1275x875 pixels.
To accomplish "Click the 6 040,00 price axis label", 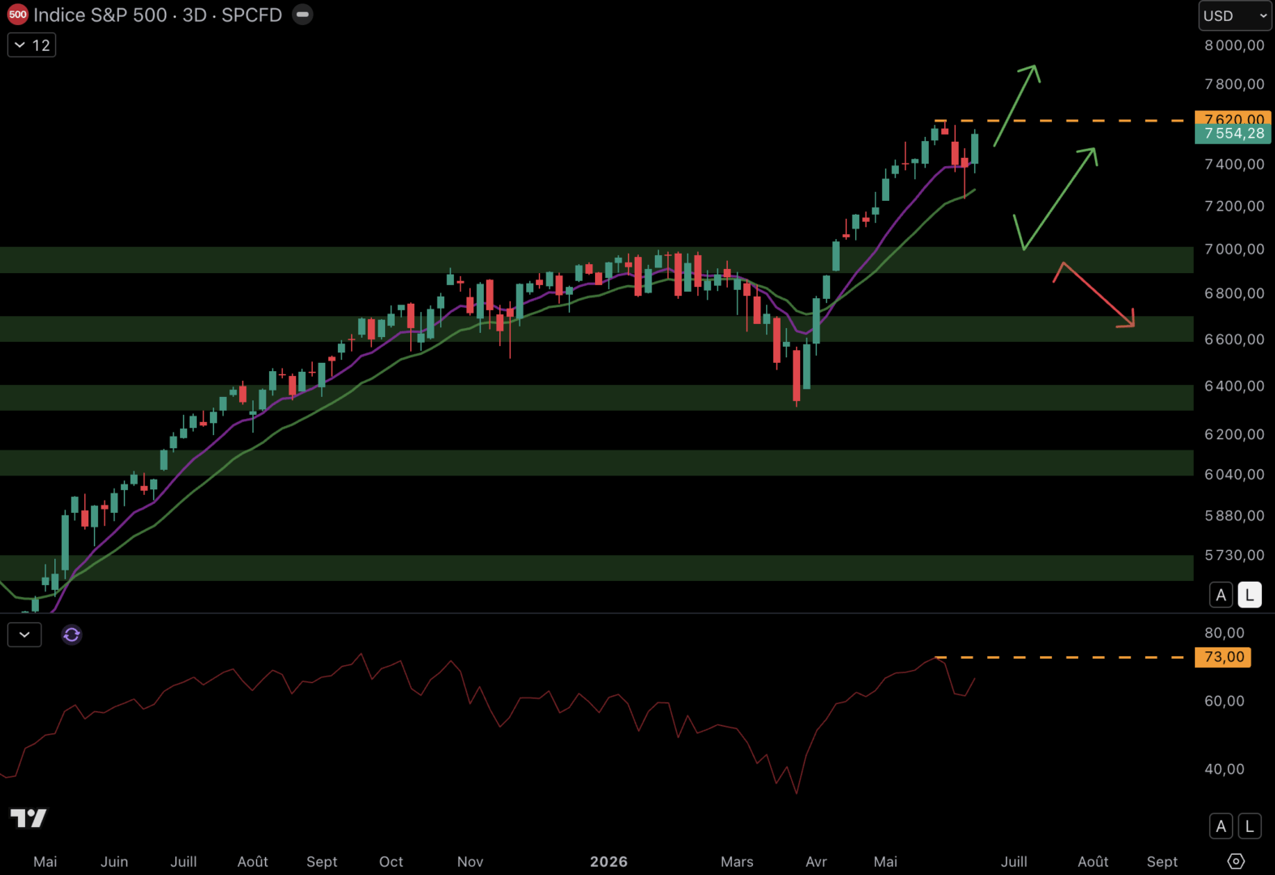I will [1234, 474].
